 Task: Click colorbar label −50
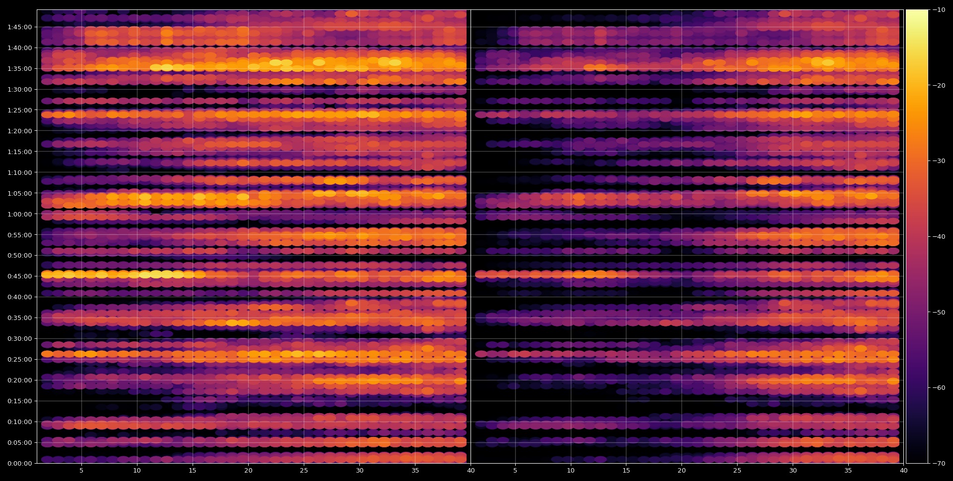point(939,313)
